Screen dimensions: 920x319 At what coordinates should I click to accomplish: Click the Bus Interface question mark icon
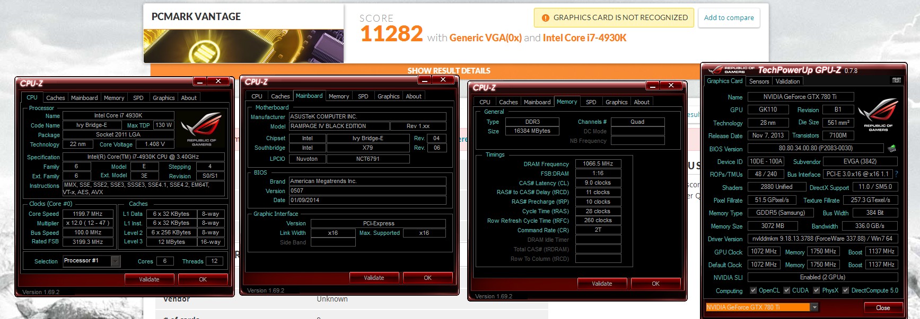point(897,174)
